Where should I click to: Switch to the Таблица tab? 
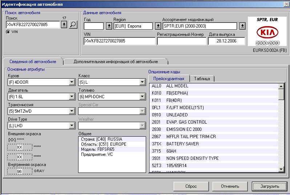tap(202, 79)
